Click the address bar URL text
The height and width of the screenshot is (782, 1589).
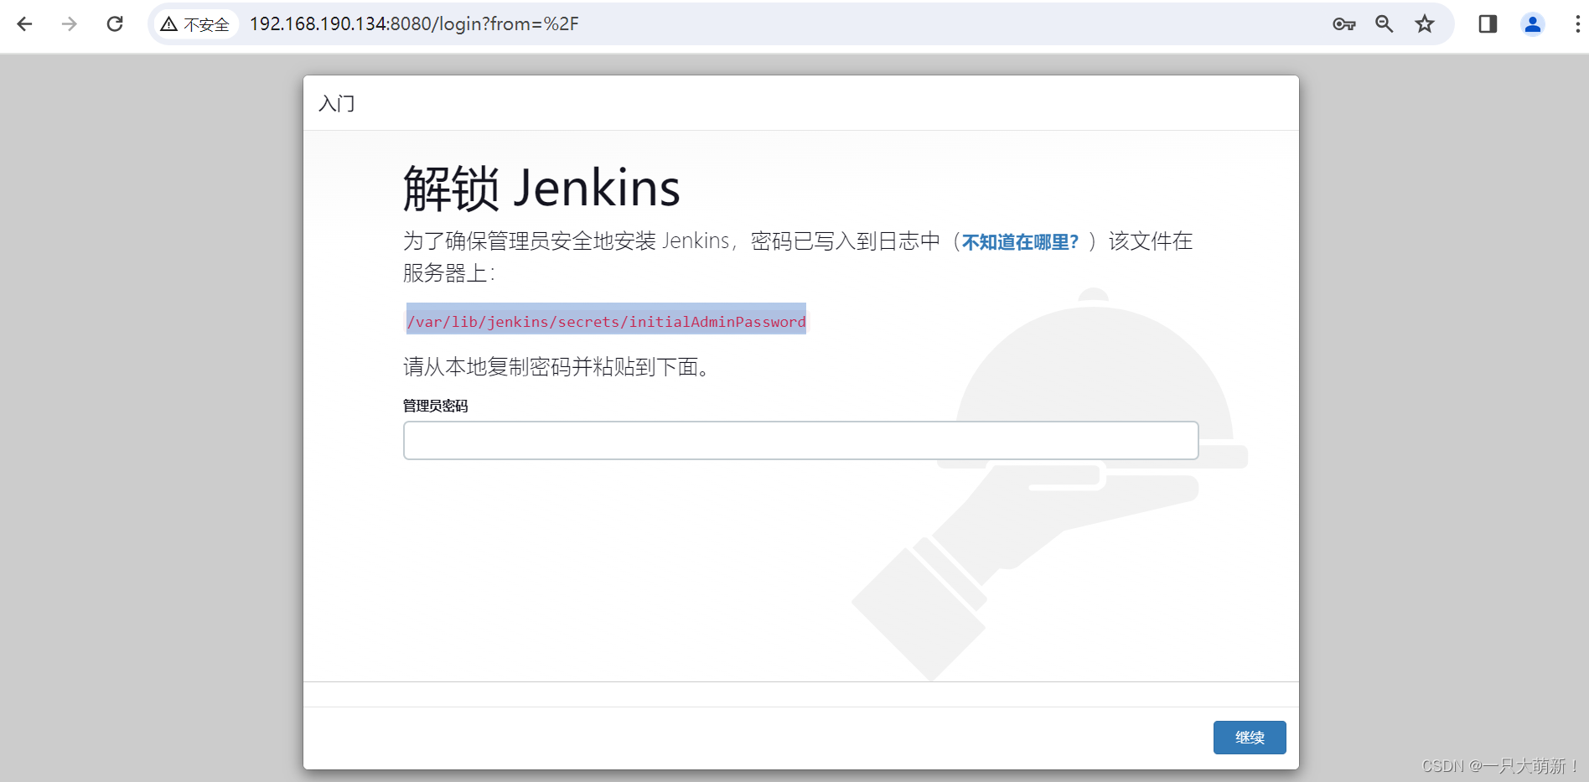(414, 23)
